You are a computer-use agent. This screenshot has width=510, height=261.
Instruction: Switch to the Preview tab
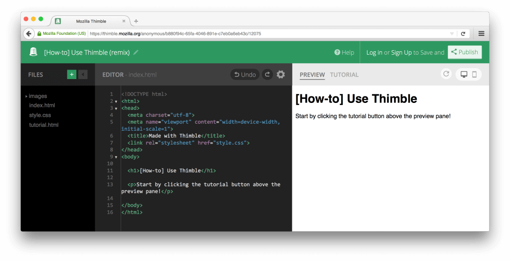point(312,75)
